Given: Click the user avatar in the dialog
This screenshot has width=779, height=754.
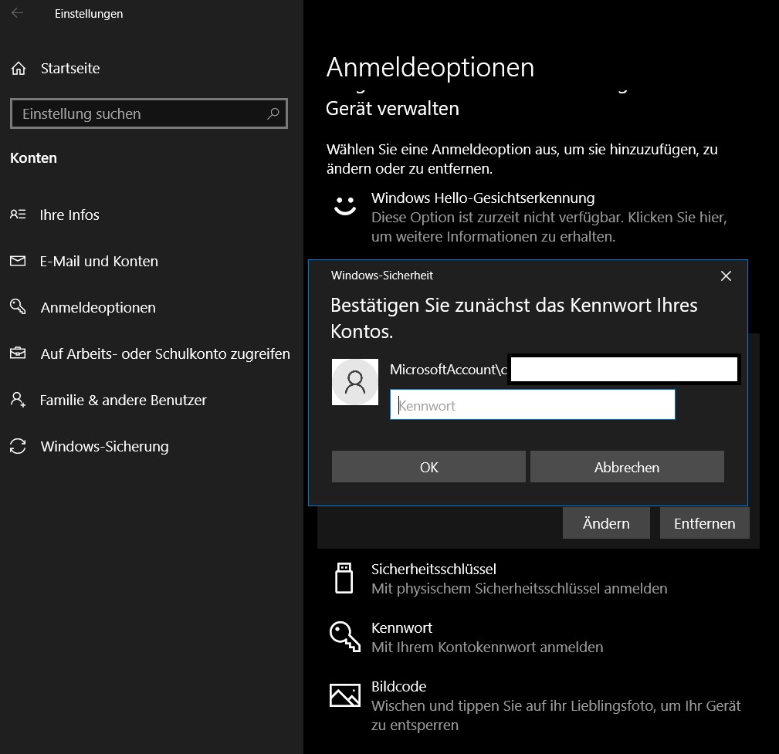Looking at the screenshot, I should (x=354, y=382).
